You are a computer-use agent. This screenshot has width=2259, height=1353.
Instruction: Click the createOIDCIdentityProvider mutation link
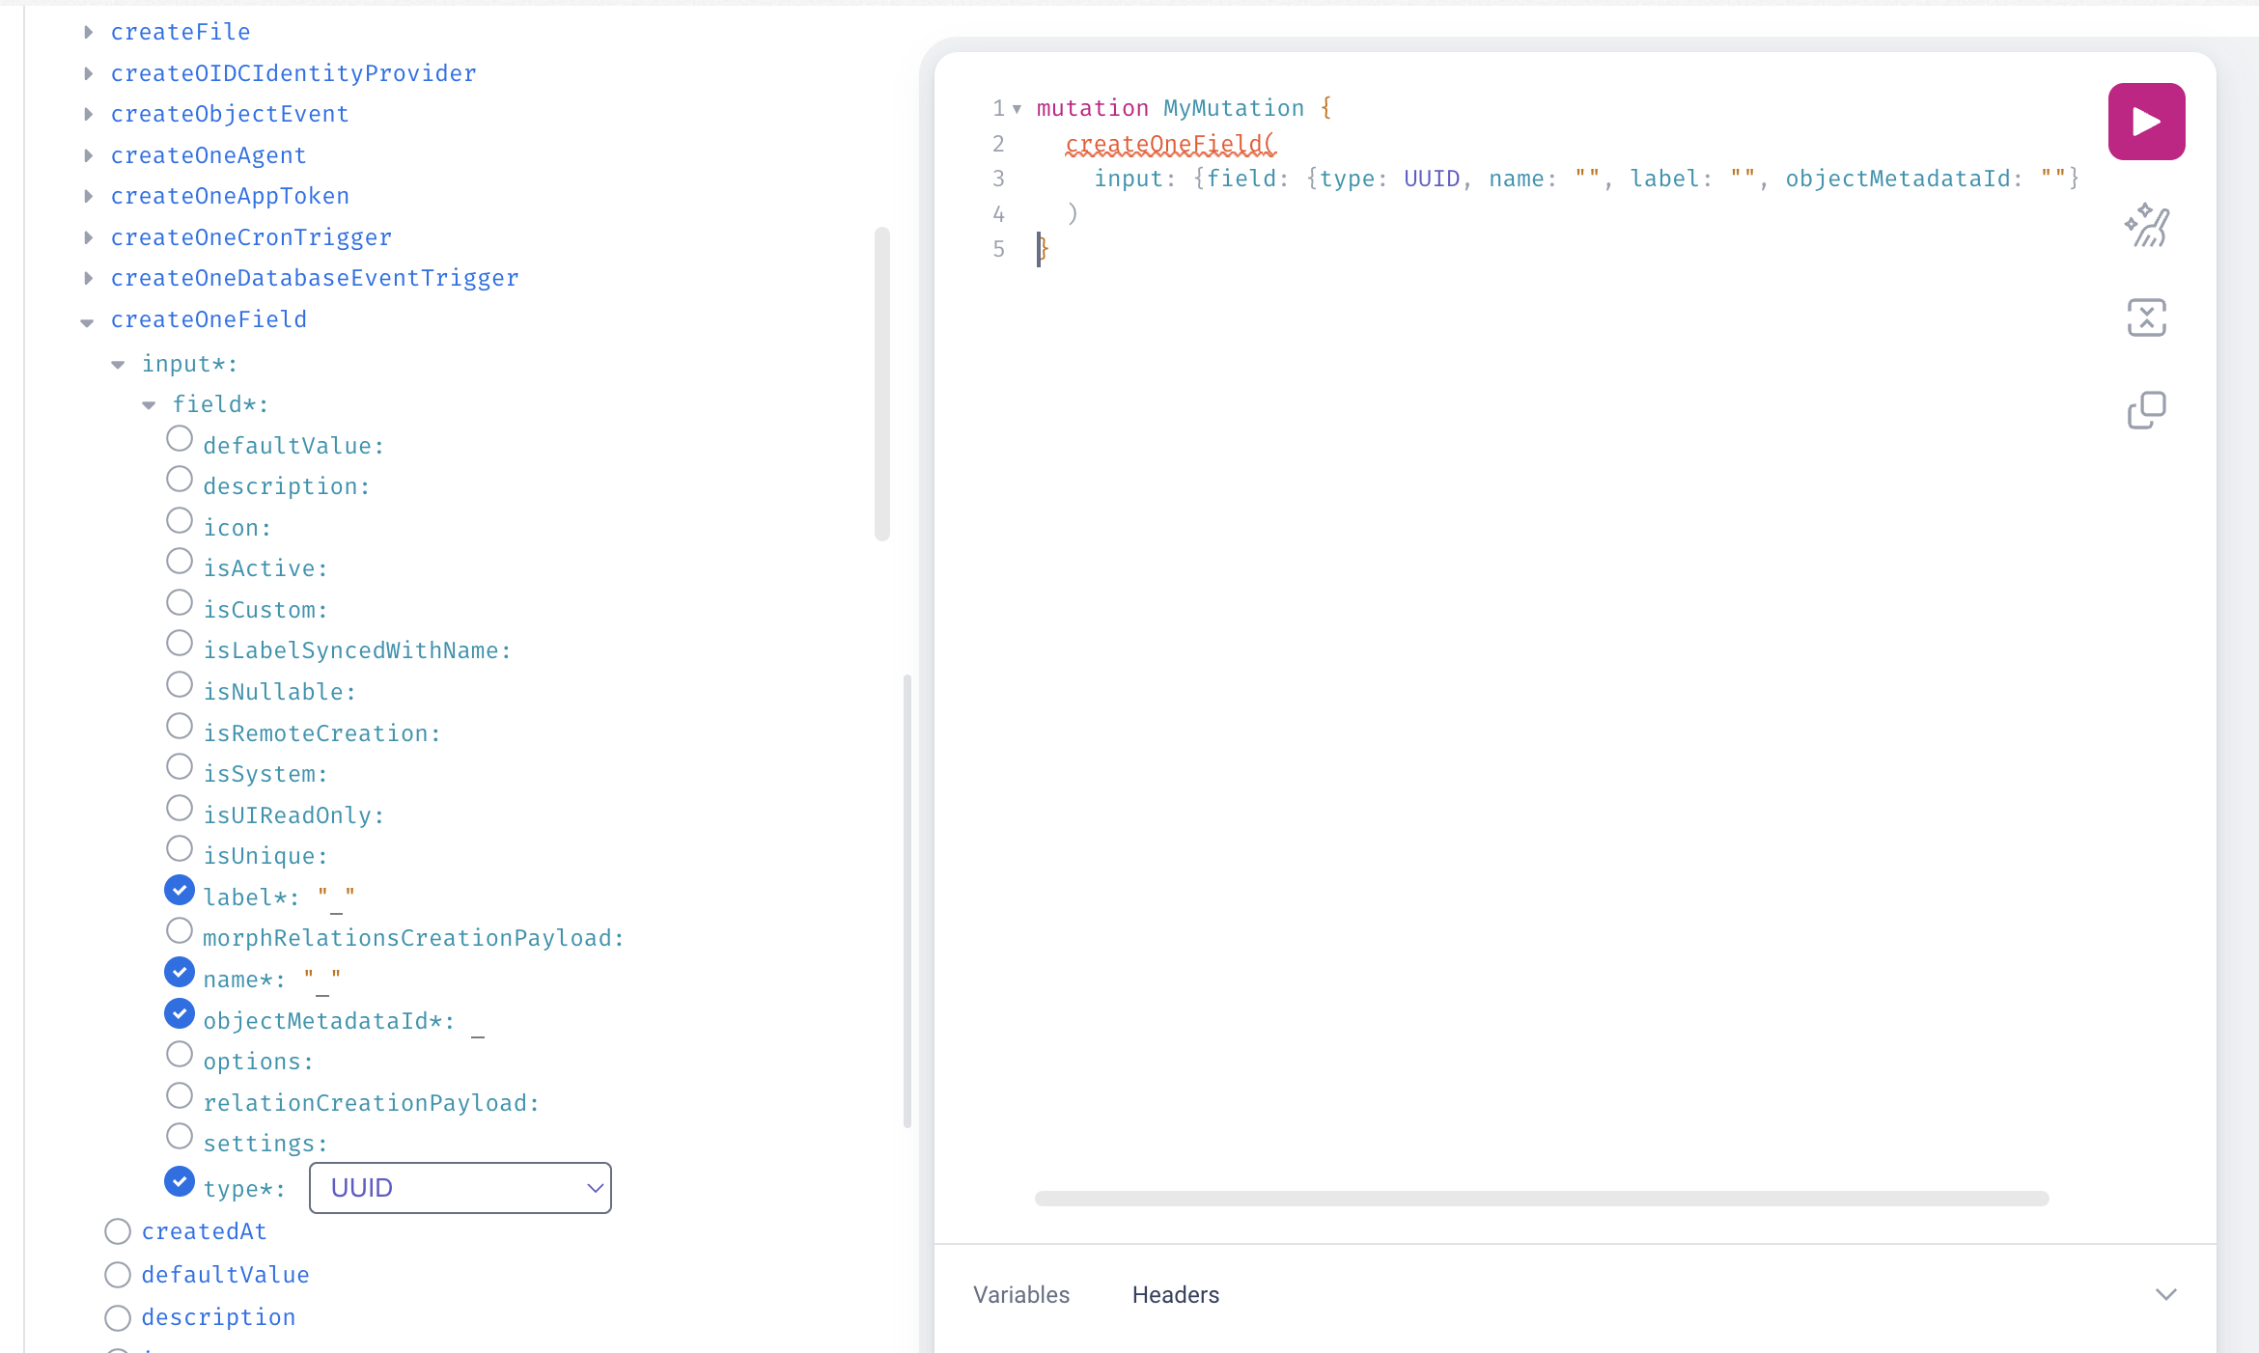click(x=293, y=73)
